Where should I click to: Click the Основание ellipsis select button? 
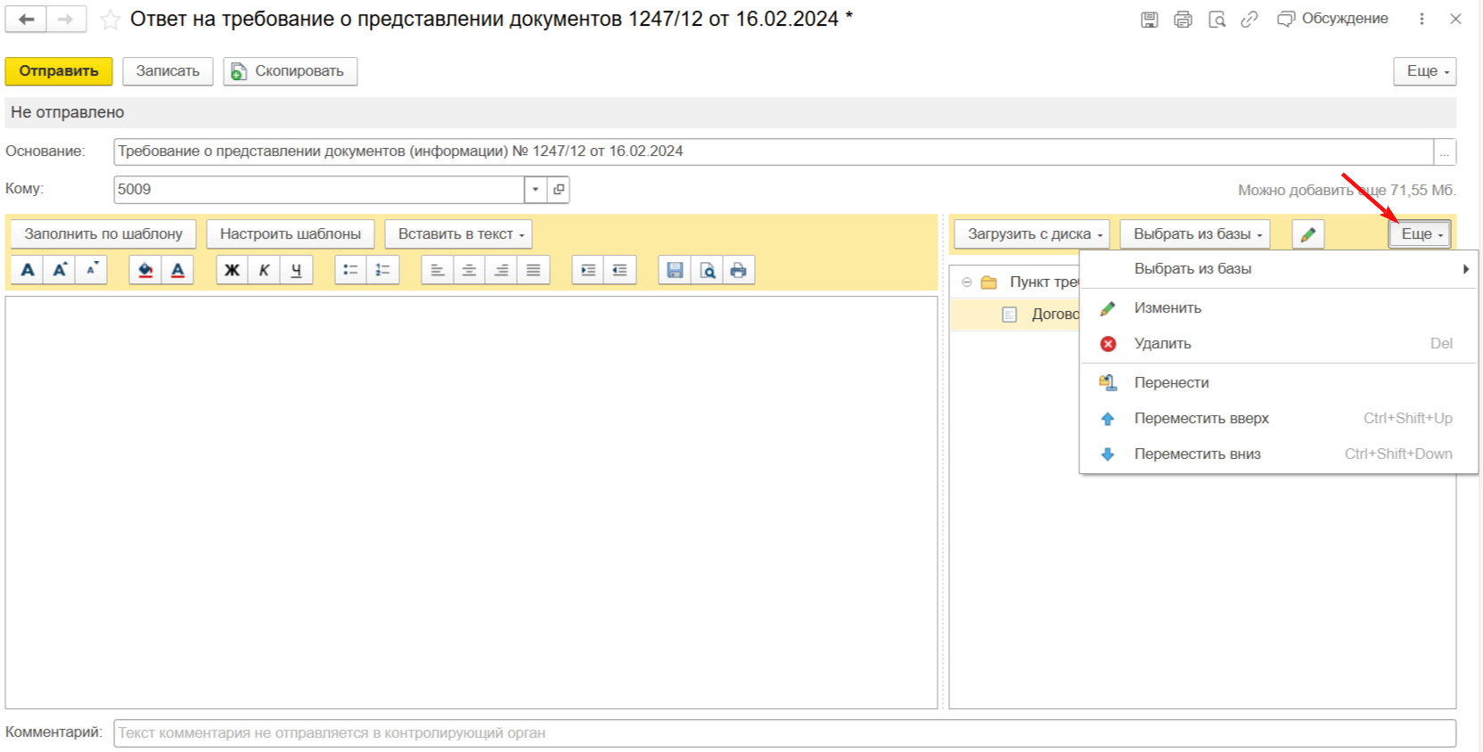point(1445,152)
